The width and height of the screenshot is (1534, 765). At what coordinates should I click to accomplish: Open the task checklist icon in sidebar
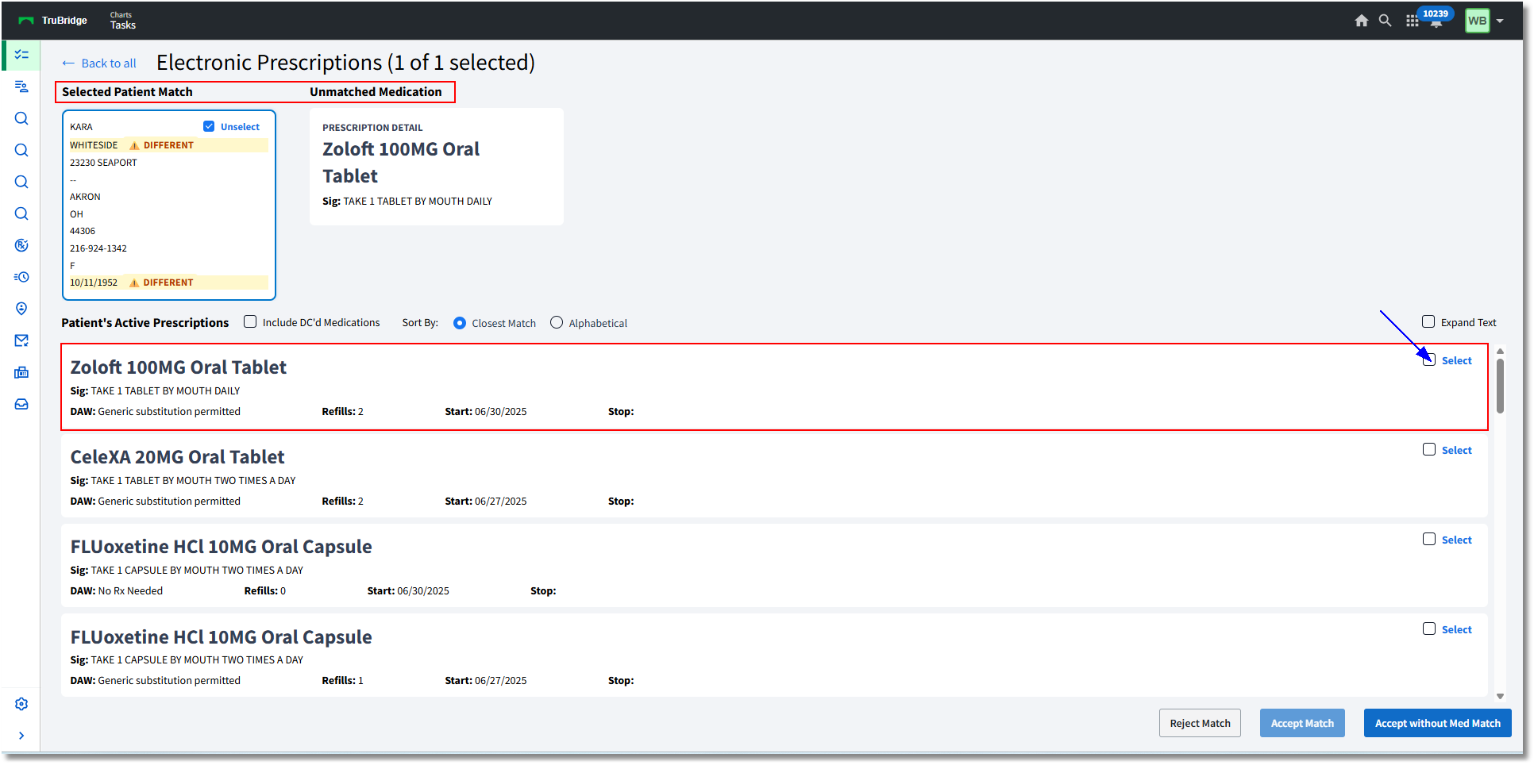21,55
